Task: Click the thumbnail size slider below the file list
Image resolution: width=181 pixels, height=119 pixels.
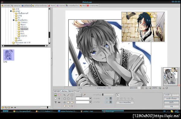Action: [47, 107]
